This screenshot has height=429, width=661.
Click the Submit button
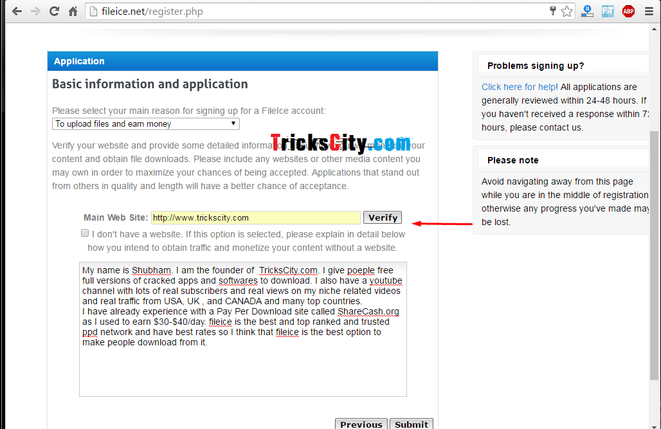point(411,424)
